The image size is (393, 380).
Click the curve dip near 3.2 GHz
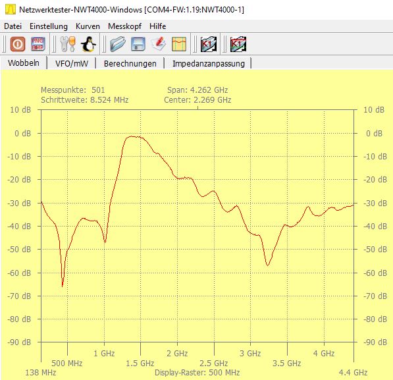pos(268,265)
